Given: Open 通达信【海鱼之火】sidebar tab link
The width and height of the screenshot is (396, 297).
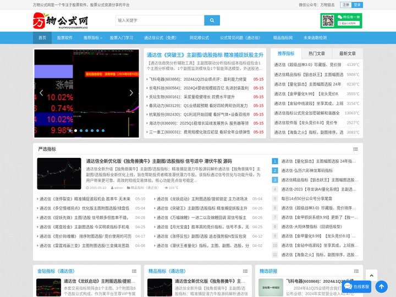Looking at the screenshot, I should pos(309,133).
